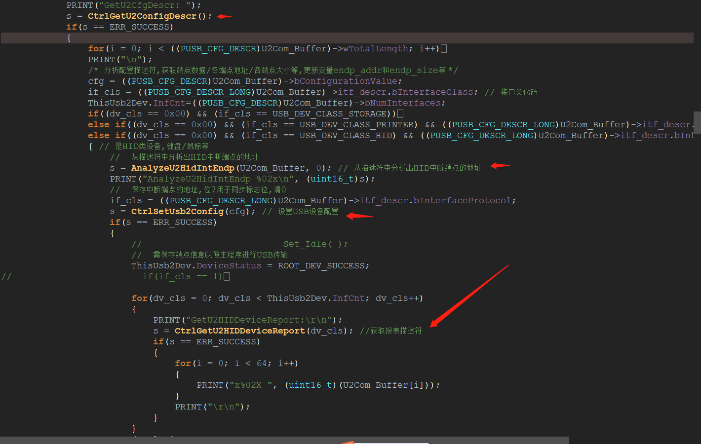Click the vertical scrollbar thumb on right edge
701x444 pixels.
click(697, 122)
